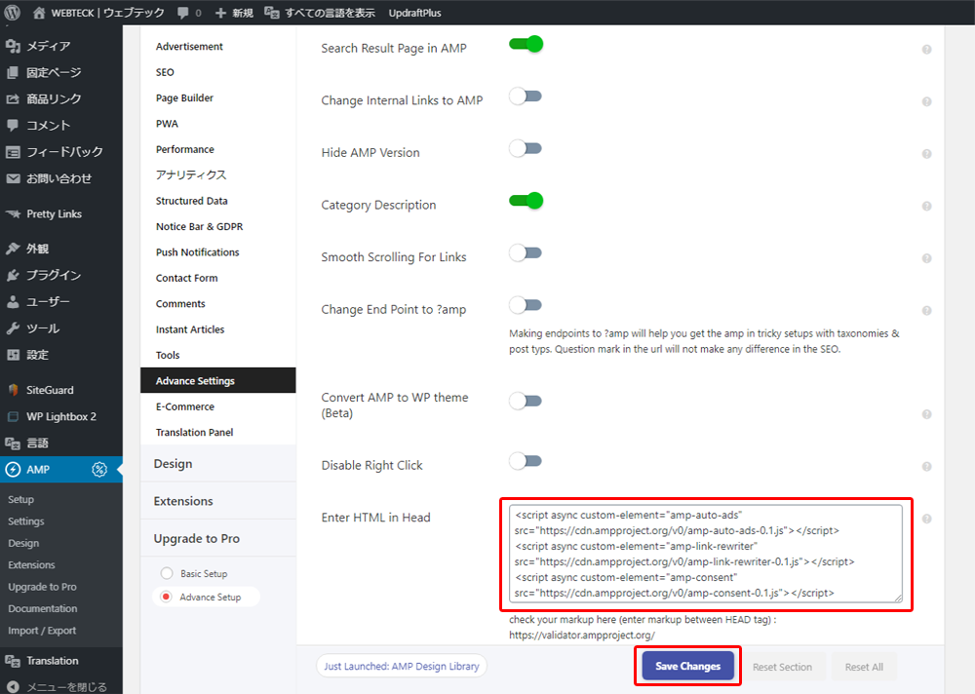Screen dimensions: 975x694
Task: Click the お問い合わせ mail icon
Action: point(13,178)
